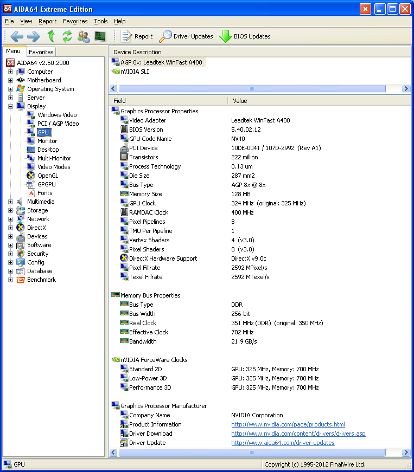Open the Favorites menu

point(75,21)
